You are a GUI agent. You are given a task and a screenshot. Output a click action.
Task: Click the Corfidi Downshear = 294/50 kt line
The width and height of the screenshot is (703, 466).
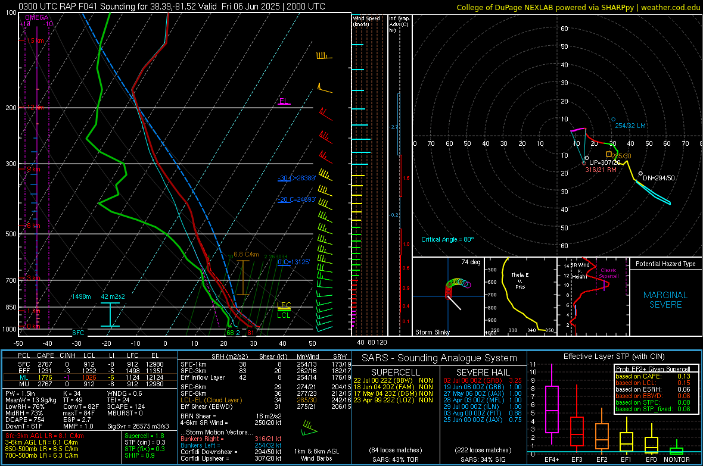(231, 452)
